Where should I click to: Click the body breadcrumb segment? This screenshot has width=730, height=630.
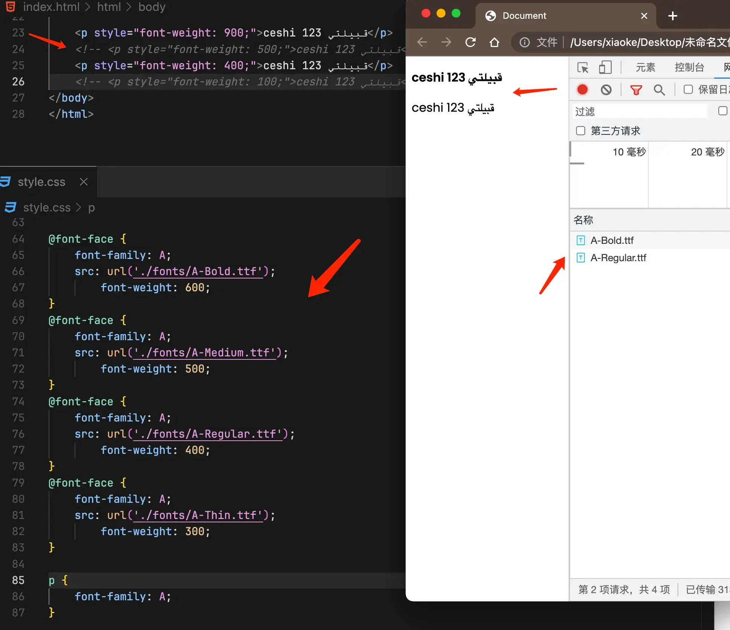point(152,7)
